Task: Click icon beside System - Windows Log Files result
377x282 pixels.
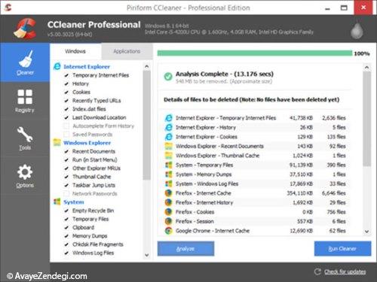Action: [168, 183]
